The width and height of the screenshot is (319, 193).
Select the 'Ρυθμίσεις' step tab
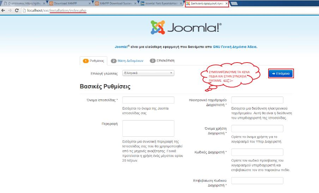point(94,61)
